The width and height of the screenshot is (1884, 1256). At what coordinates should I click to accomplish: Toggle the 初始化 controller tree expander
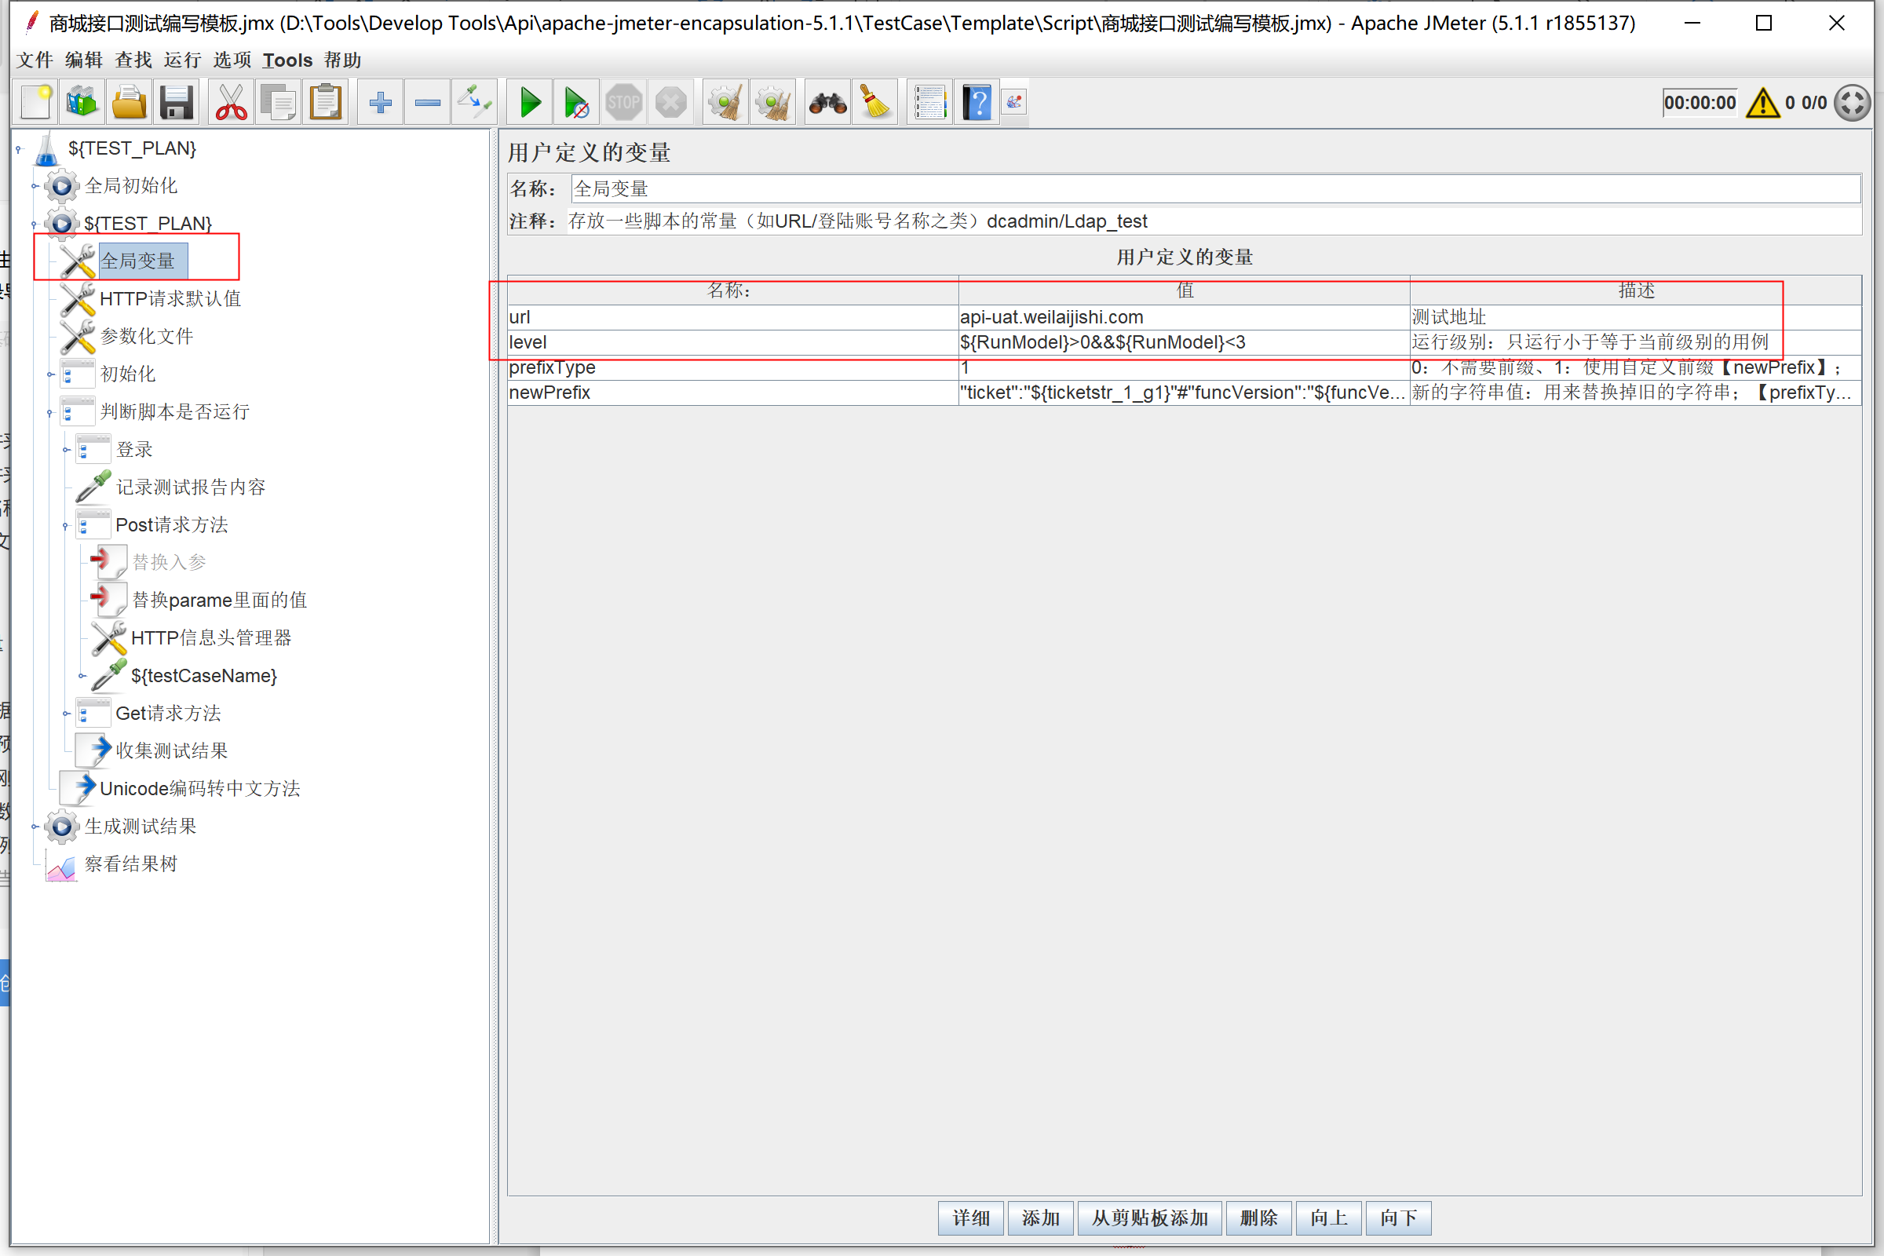pos(50,374)
